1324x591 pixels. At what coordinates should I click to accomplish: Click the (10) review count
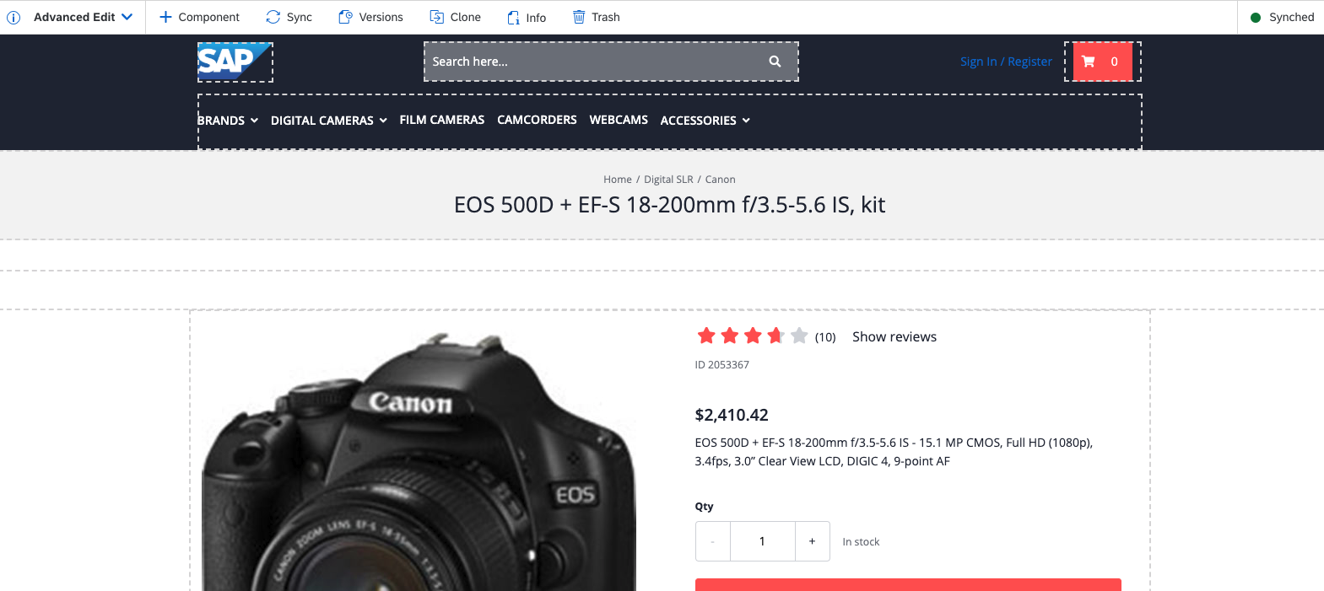(825, 337)
